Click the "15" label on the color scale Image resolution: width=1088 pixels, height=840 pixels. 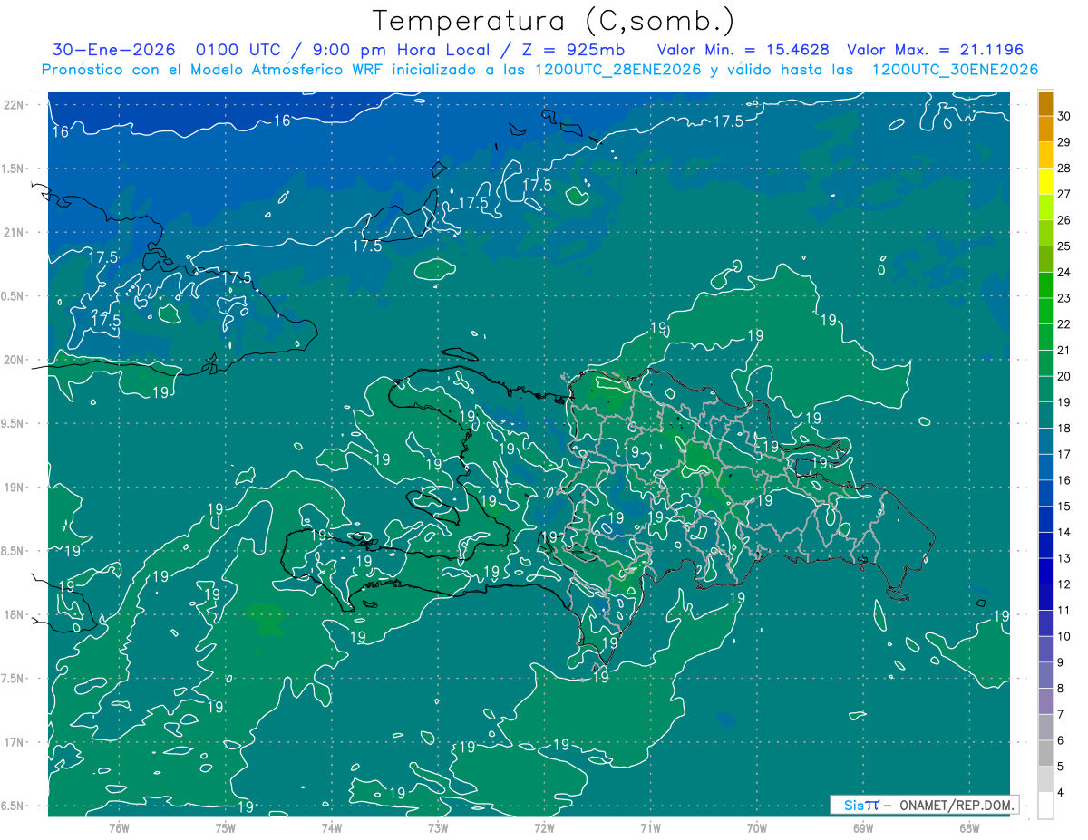pyautogui.click(x=1064, y=507)
